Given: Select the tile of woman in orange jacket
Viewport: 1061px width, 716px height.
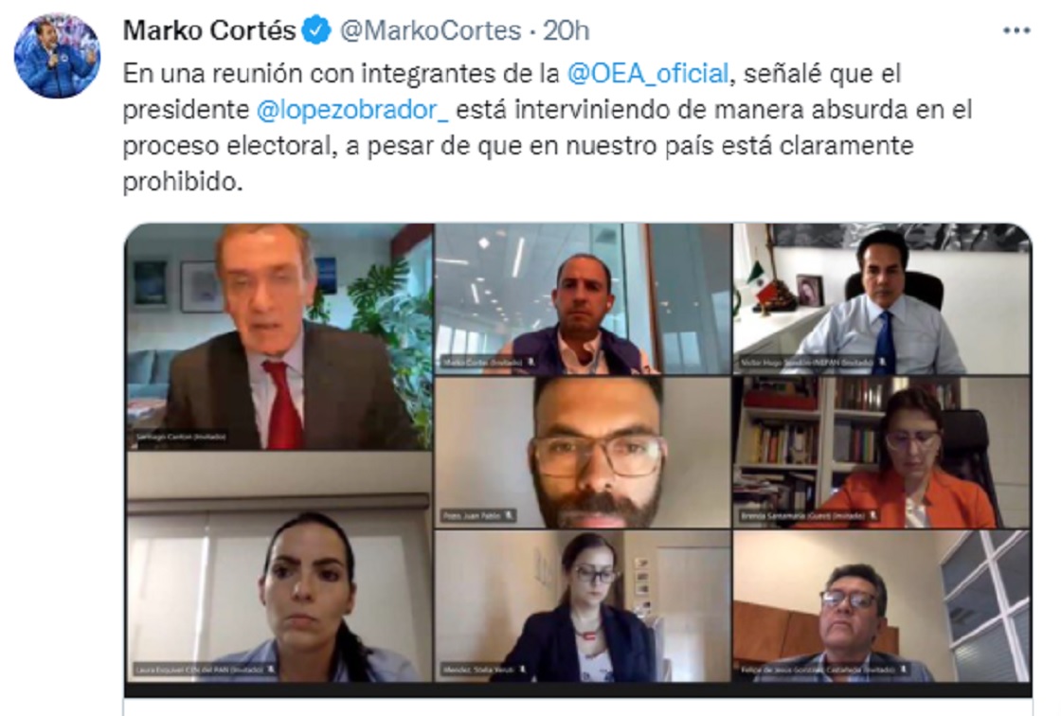Looking at the screenshot, I should (x=882, y=452).
